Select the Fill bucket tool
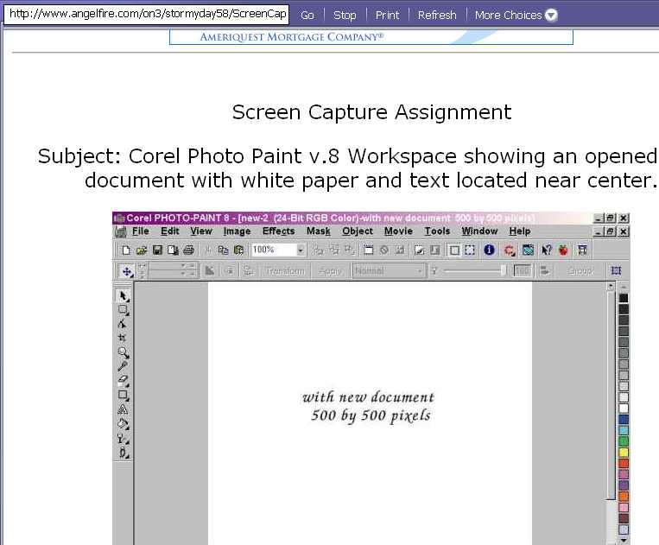This screenshot has width=659, height=545. tap(124, 424)
